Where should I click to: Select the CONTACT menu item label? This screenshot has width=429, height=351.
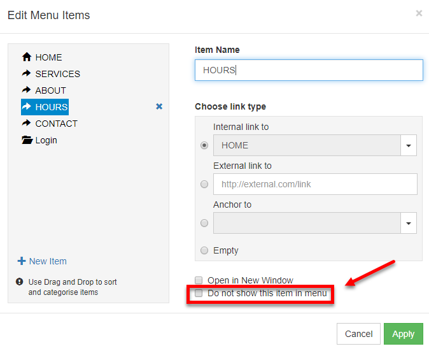pos(56,124)
